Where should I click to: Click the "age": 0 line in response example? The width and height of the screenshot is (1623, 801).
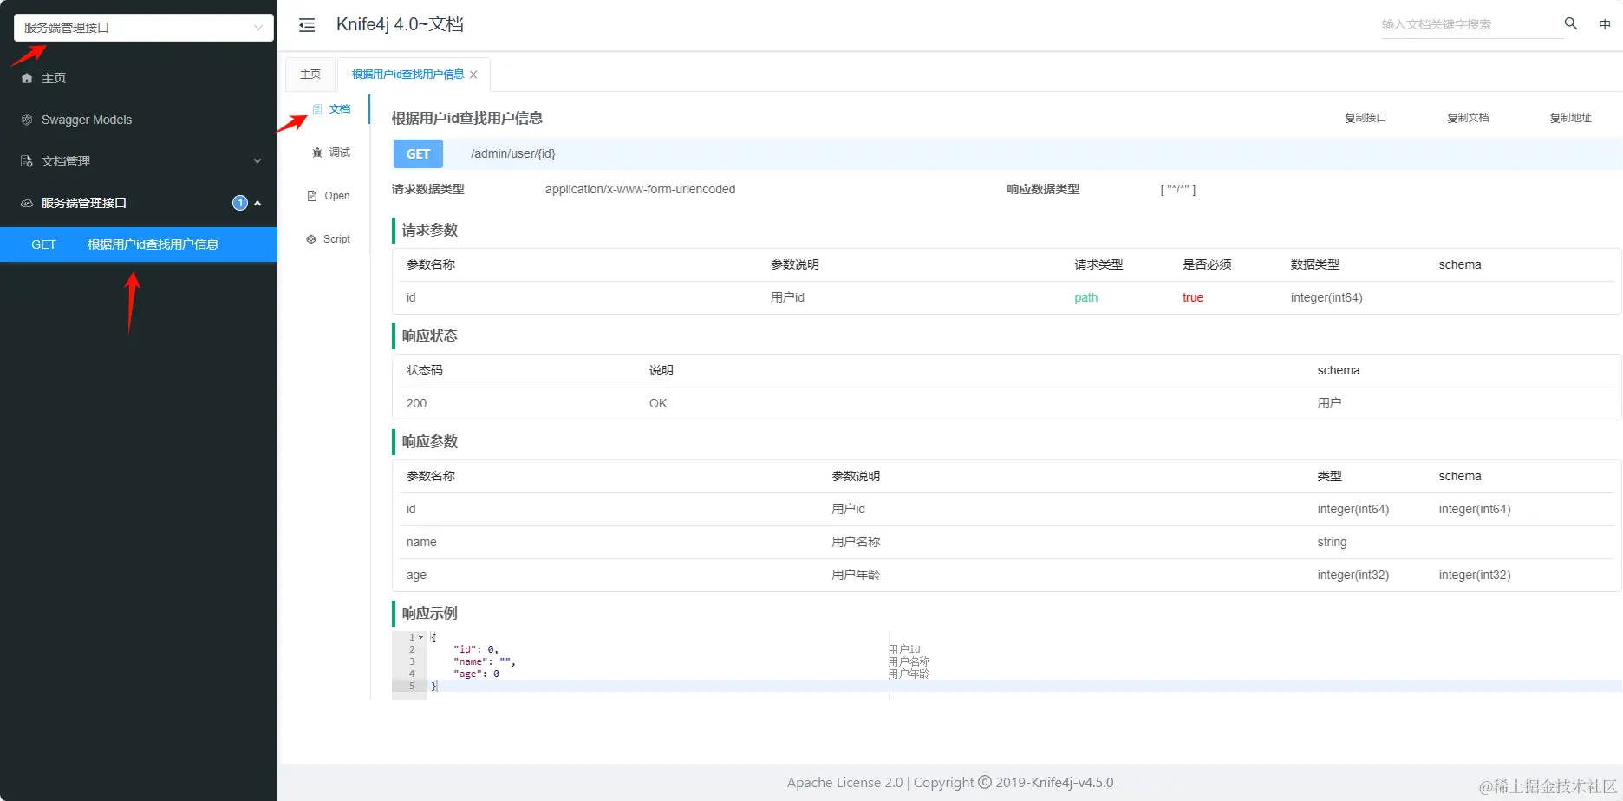476,674
